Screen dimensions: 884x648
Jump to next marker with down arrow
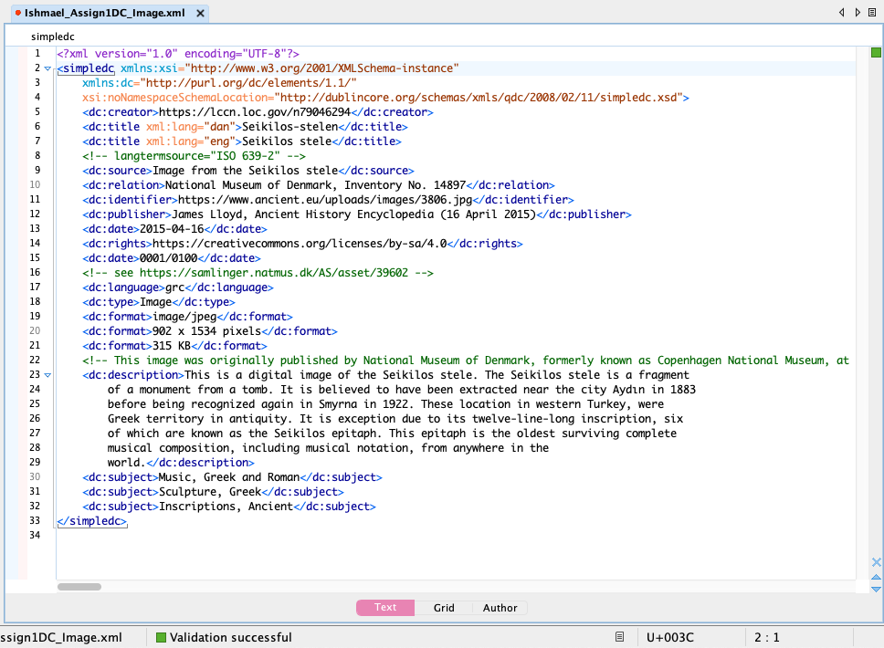click(x=877, y=589)
